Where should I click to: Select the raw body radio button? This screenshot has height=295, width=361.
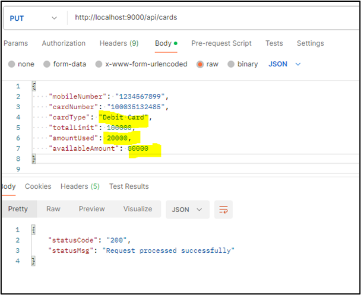[x=200, y=64]
